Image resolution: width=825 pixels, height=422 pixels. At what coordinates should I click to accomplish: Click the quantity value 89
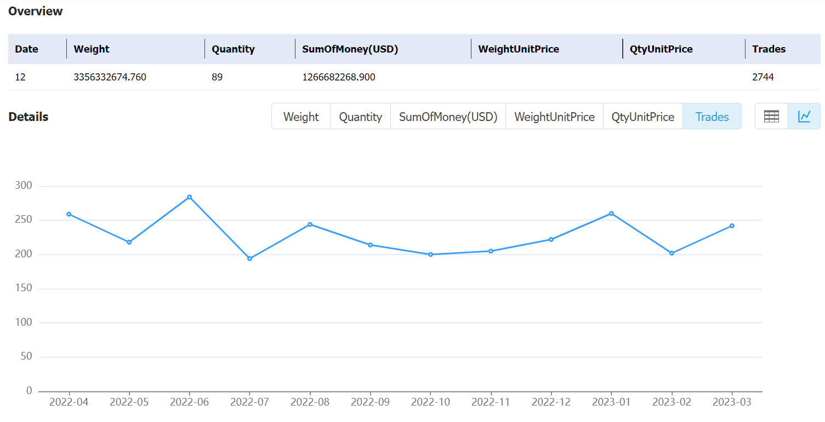coord(217,77)
